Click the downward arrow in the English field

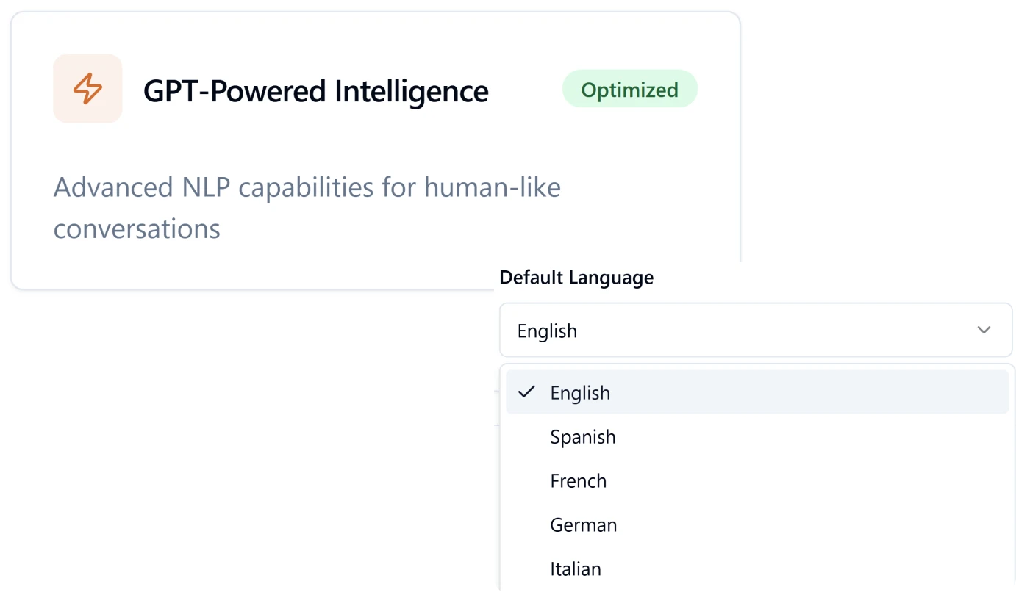(x=984, y=330)
